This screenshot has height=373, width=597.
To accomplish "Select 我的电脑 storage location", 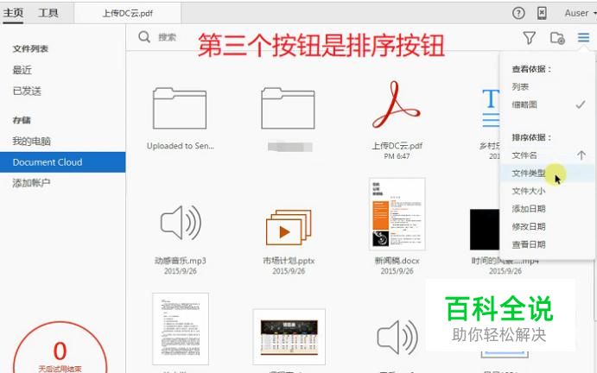I will click(x=31, y=142).
